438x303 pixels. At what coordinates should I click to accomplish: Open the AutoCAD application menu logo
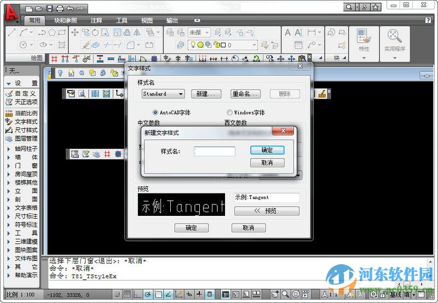tap(10, 13)
